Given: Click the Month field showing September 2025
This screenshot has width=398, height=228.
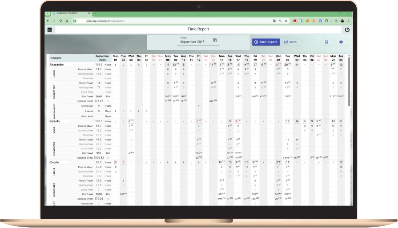Looking at the screenshot, I should (198, 41).
